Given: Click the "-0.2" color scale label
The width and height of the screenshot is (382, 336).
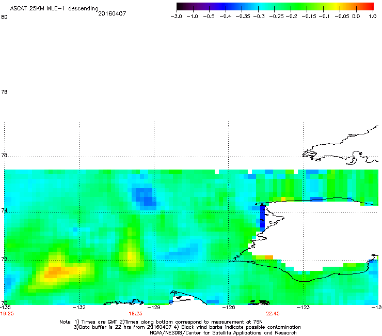Looking at the screenshot, I should (291, 17).
